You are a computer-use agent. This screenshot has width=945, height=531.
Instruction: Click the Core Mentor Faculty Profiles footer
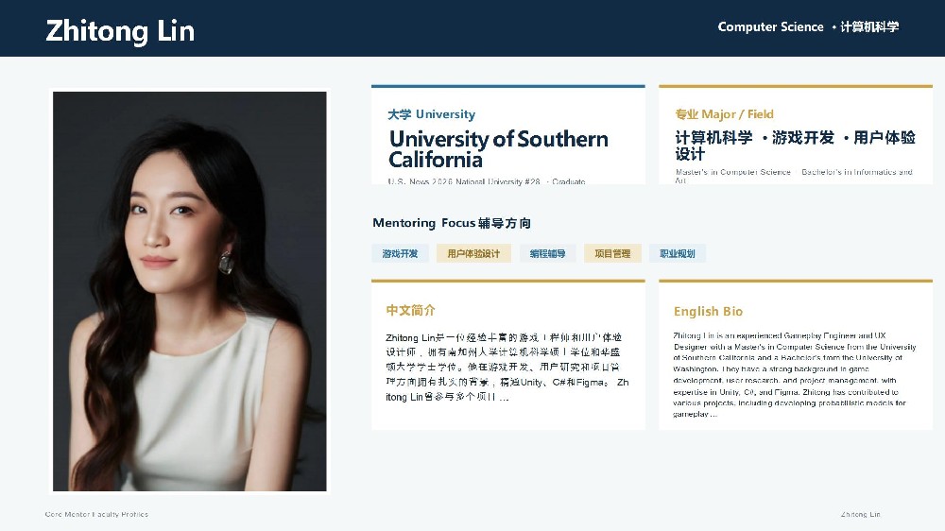(96, 514)
